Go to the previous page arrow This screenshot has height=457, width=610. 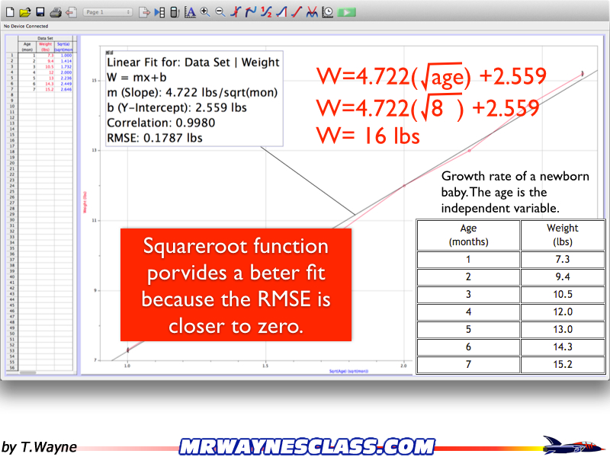[x=71, y=12]
